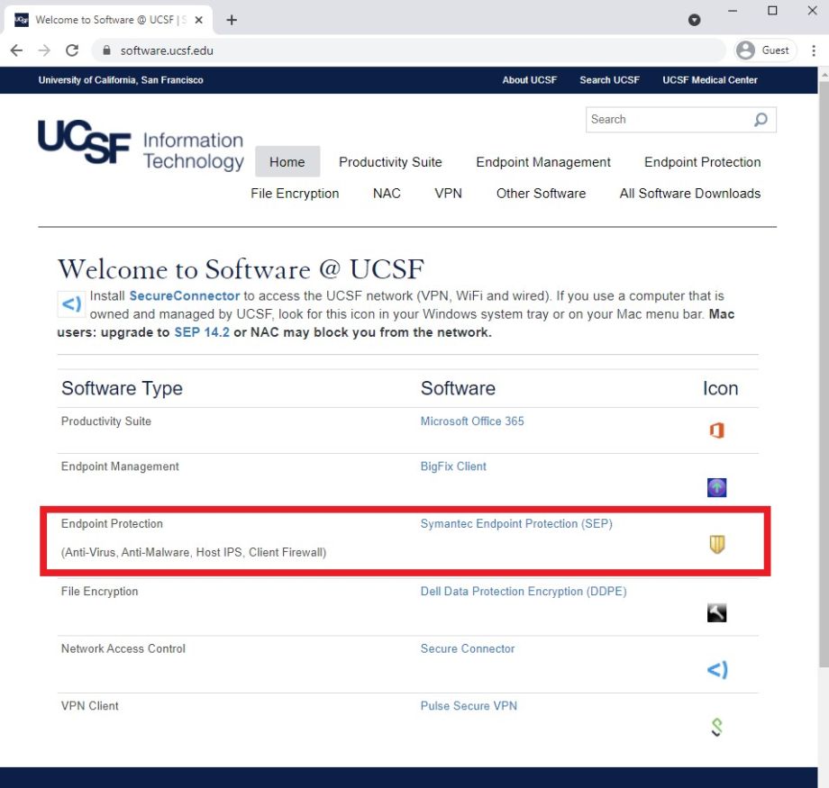This screenshot has width=829, height=788.
Task: Click SecureConnector icon beside the welcome text
Action: coord(71,303)
